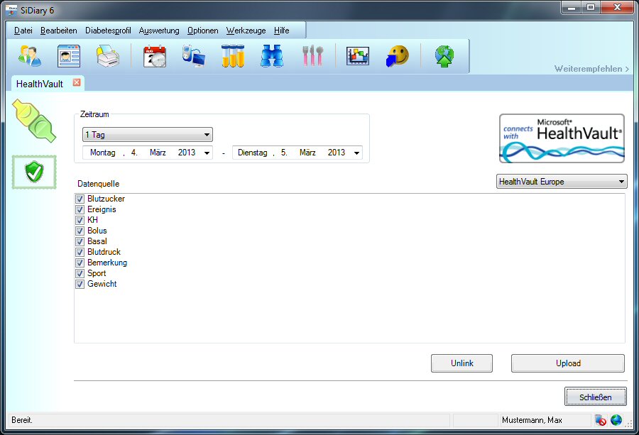Disable the Blutdruck checkbox
Screen dimensions: 639x435
coord(80,252)
